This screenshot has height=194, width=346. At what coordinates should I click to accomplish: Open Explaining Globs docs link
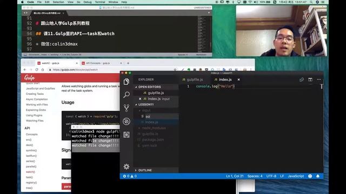pos(36,110)
